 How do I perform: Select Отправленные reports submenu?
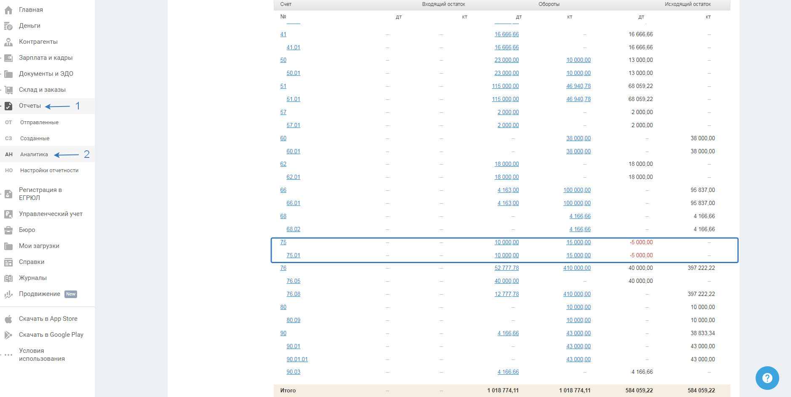pos(39,123)
